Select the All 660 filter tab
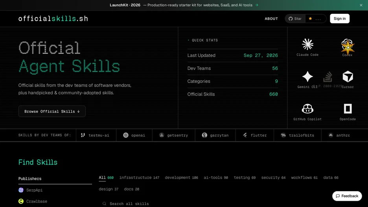 (106, 178)
